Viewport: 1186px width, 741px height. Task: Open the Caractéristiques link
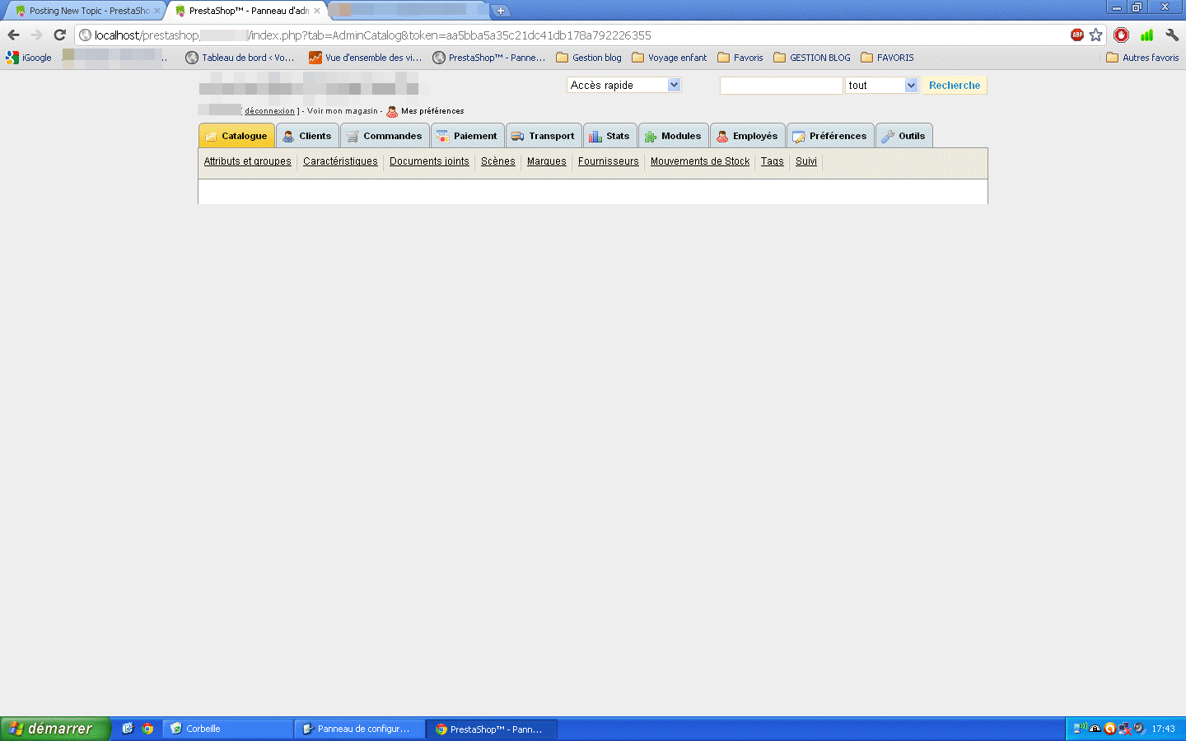click(340, 161)
